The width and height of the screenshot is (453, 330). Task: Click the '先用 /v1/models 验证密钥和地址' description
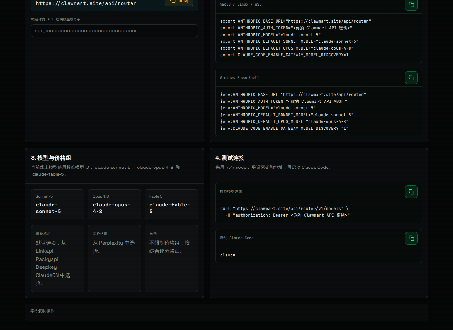274,168
